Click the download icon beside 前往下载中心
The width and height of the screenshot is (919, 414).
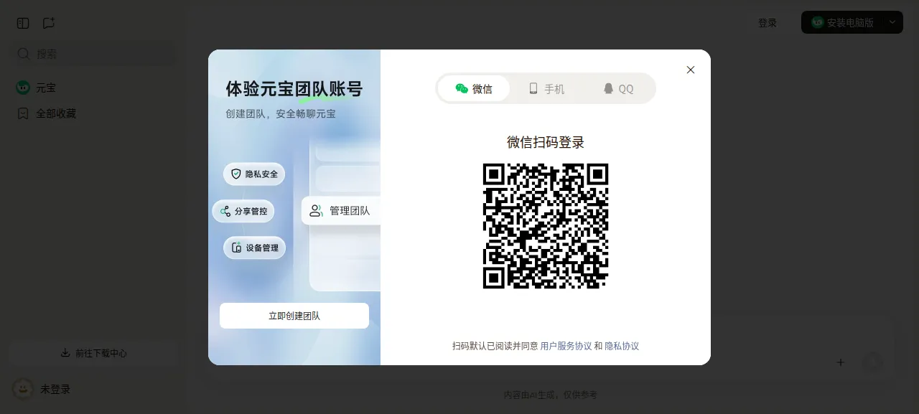65,353
